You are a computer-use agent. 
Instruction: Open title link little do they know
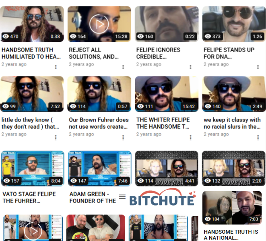click(30, 123)
